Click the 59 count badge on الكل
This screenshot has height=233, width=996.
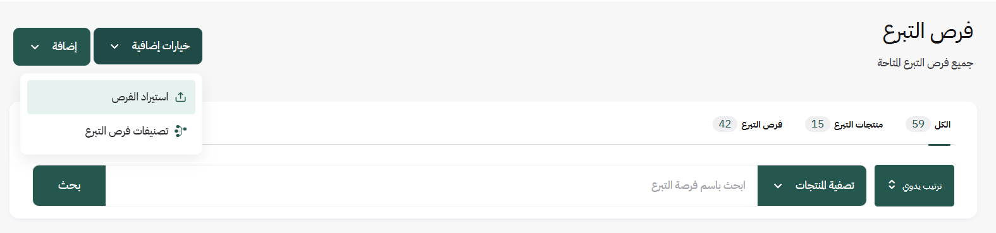point(918,124)
